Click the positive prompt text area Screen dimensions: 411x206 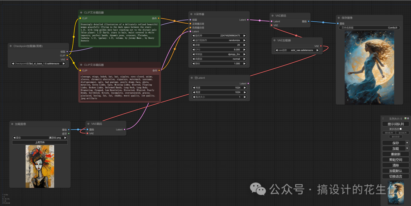point(119,34)
